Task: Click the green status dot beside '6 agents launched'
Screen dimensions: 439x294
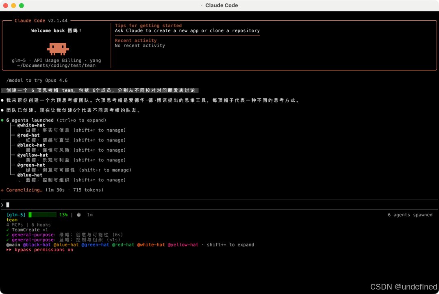Action: [2, 120]
